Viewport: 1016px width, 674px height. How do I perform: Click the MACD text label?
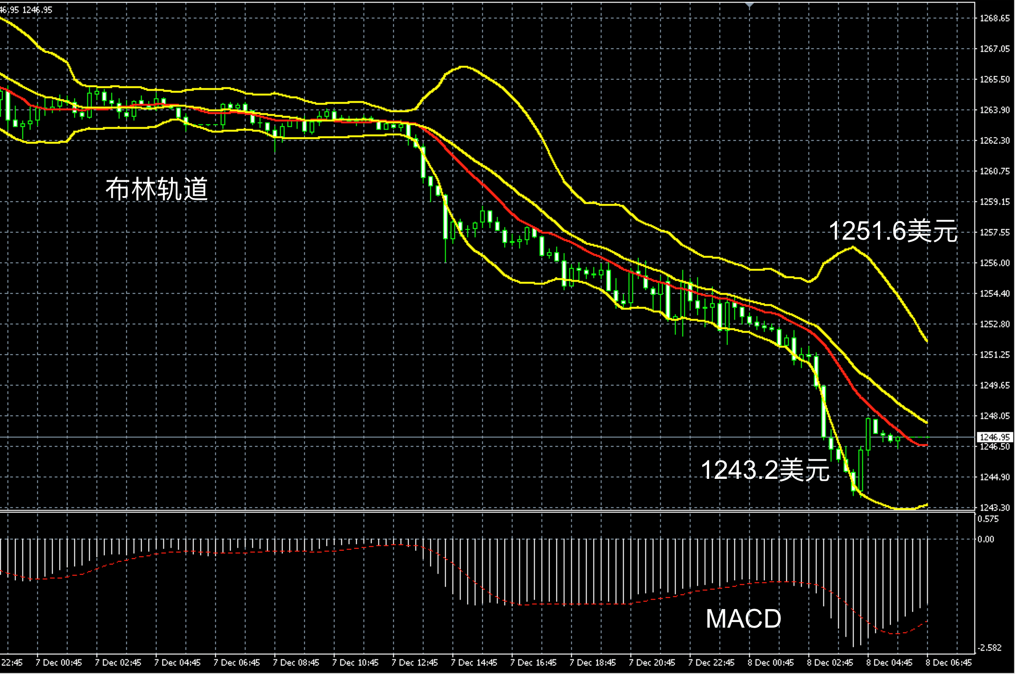click(x=743, y=619)
